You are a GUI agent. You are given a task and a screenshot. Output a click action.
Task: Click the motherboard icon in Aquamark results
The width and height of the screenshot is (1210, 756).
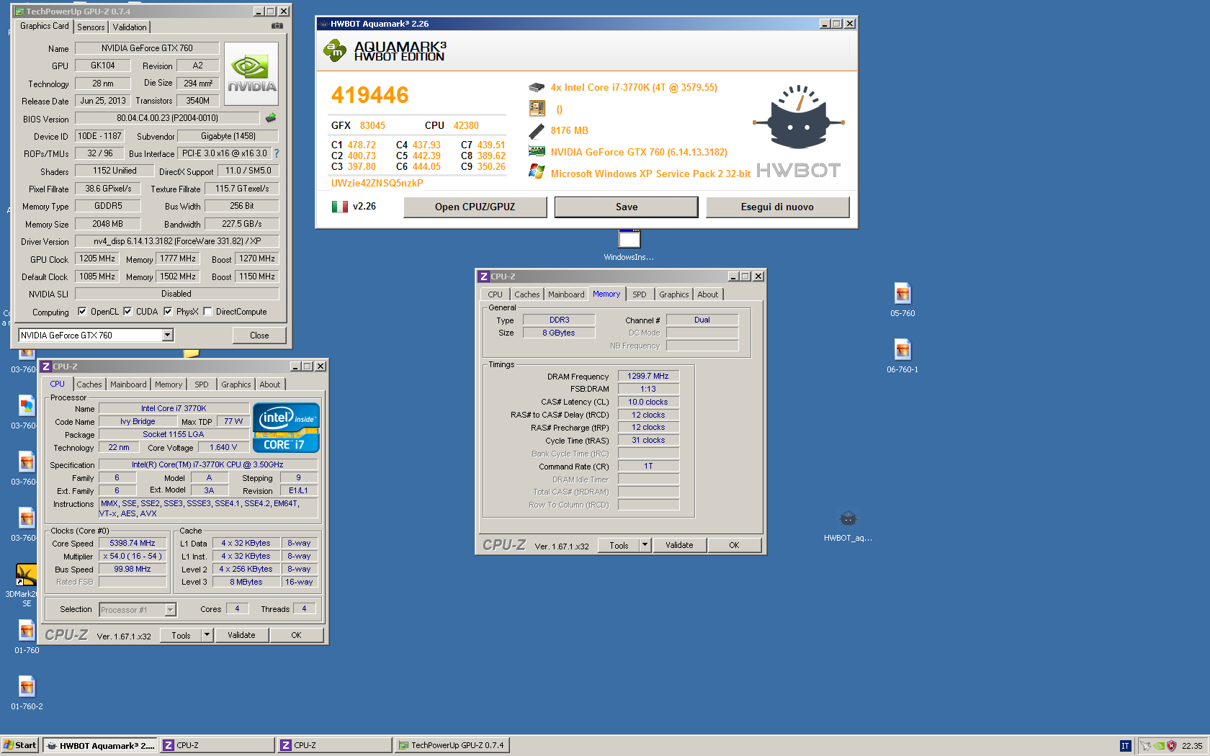(537, 109)
